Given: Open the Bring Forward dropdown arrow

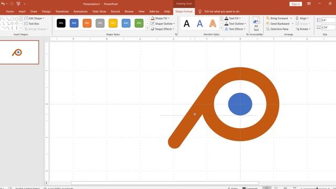Looking at the screenshot, I should 291,18.
